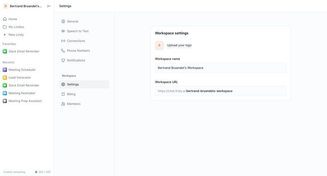This screenshot has width=327, height=176.
Task: Click the Workspace URL input field
Action: pos(221,91)
